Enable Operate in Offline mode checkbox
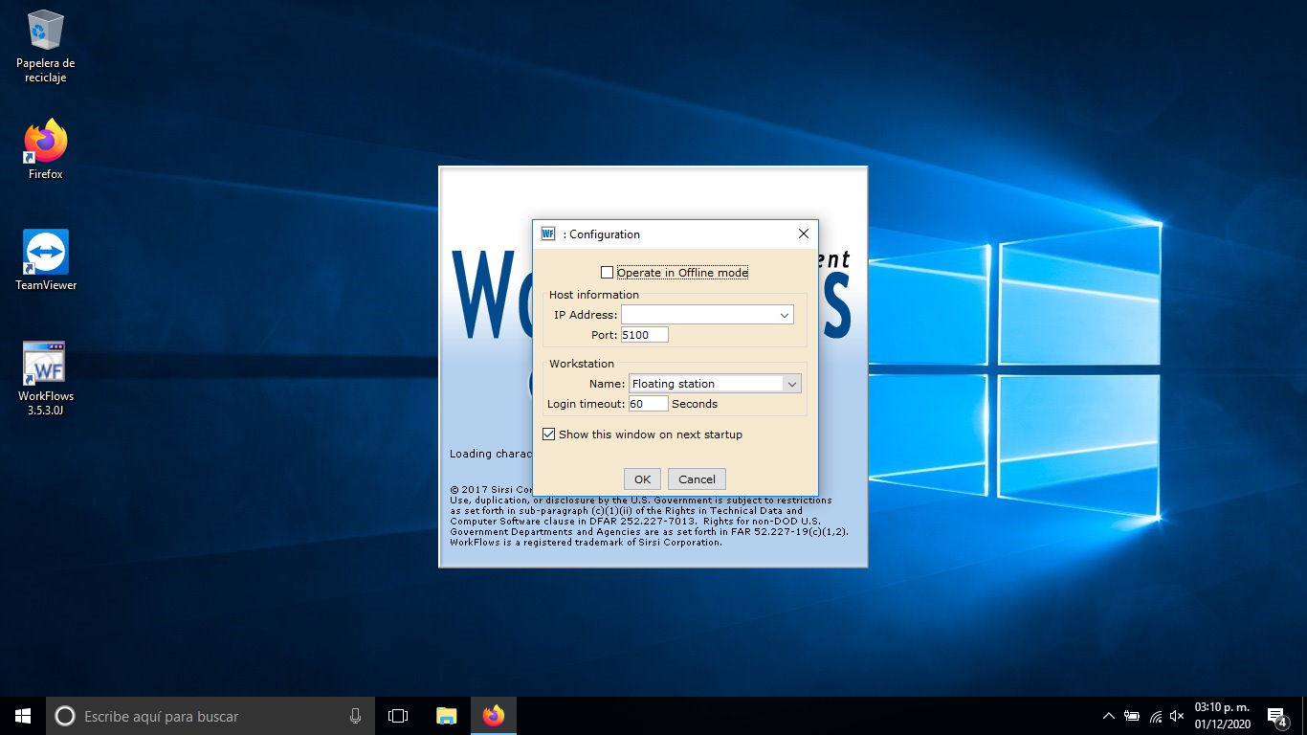 607,273
